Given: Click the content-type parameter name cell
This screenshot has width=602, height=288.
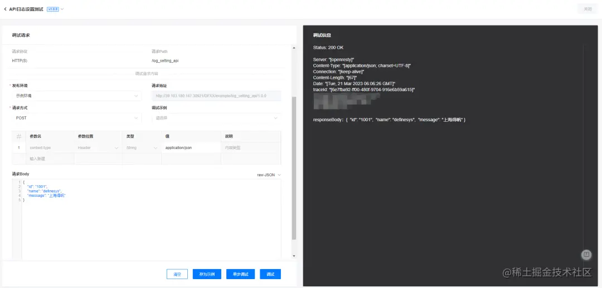Looking at the screenshot, I should [50, 147].
